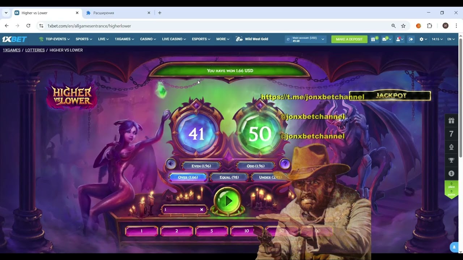Open the green place points badge
The width and height of the screenshot is (463, 260).
(451, 190)
